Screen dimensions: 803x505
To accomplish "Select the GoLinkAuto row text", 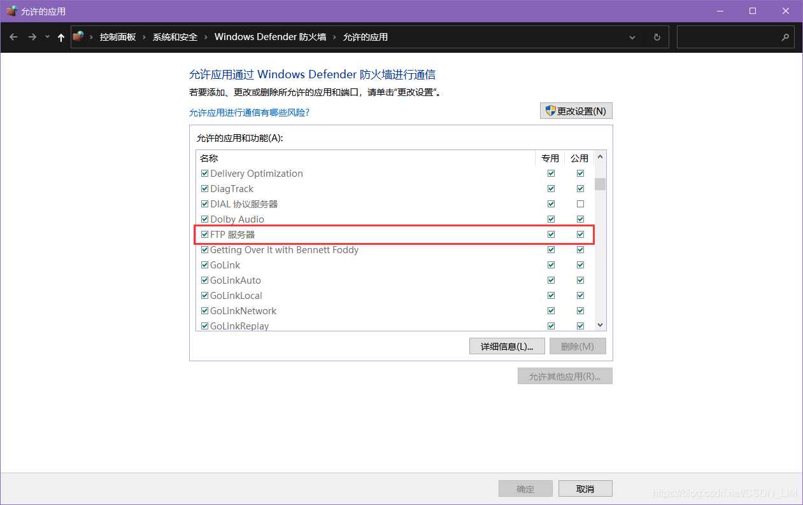I will [236, 280].
